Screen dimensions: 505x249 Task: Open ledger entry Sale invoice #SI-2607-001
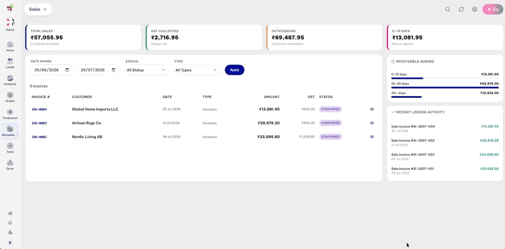(412, 168)
